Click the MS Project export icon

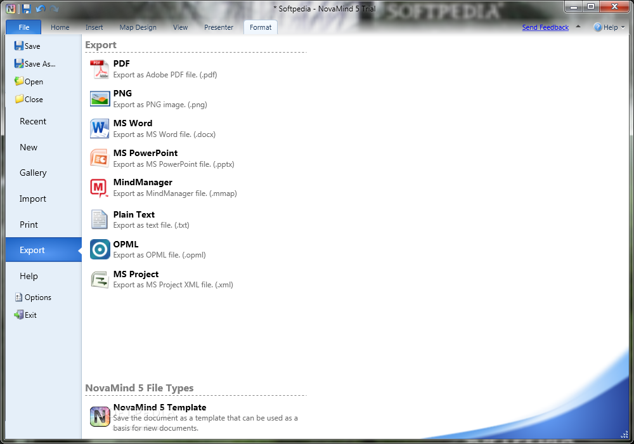click(100, 280)
